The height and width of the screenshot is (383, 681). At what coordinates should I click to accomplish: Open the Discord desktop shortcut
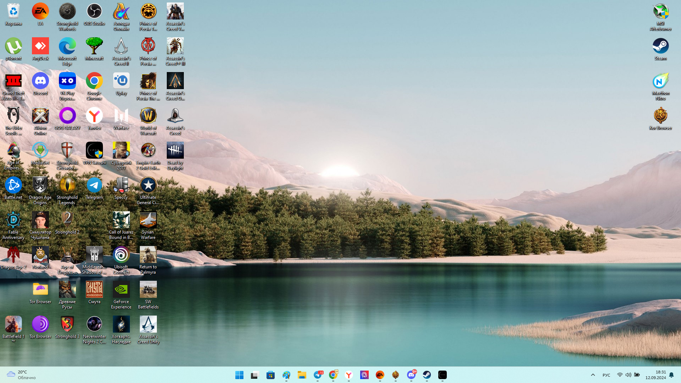(40, 84)
